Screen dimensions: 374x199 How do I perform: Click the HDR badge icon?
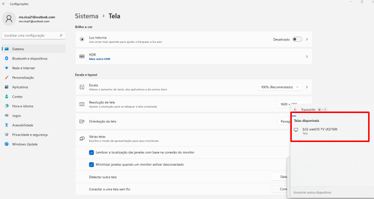coord(82,57)
